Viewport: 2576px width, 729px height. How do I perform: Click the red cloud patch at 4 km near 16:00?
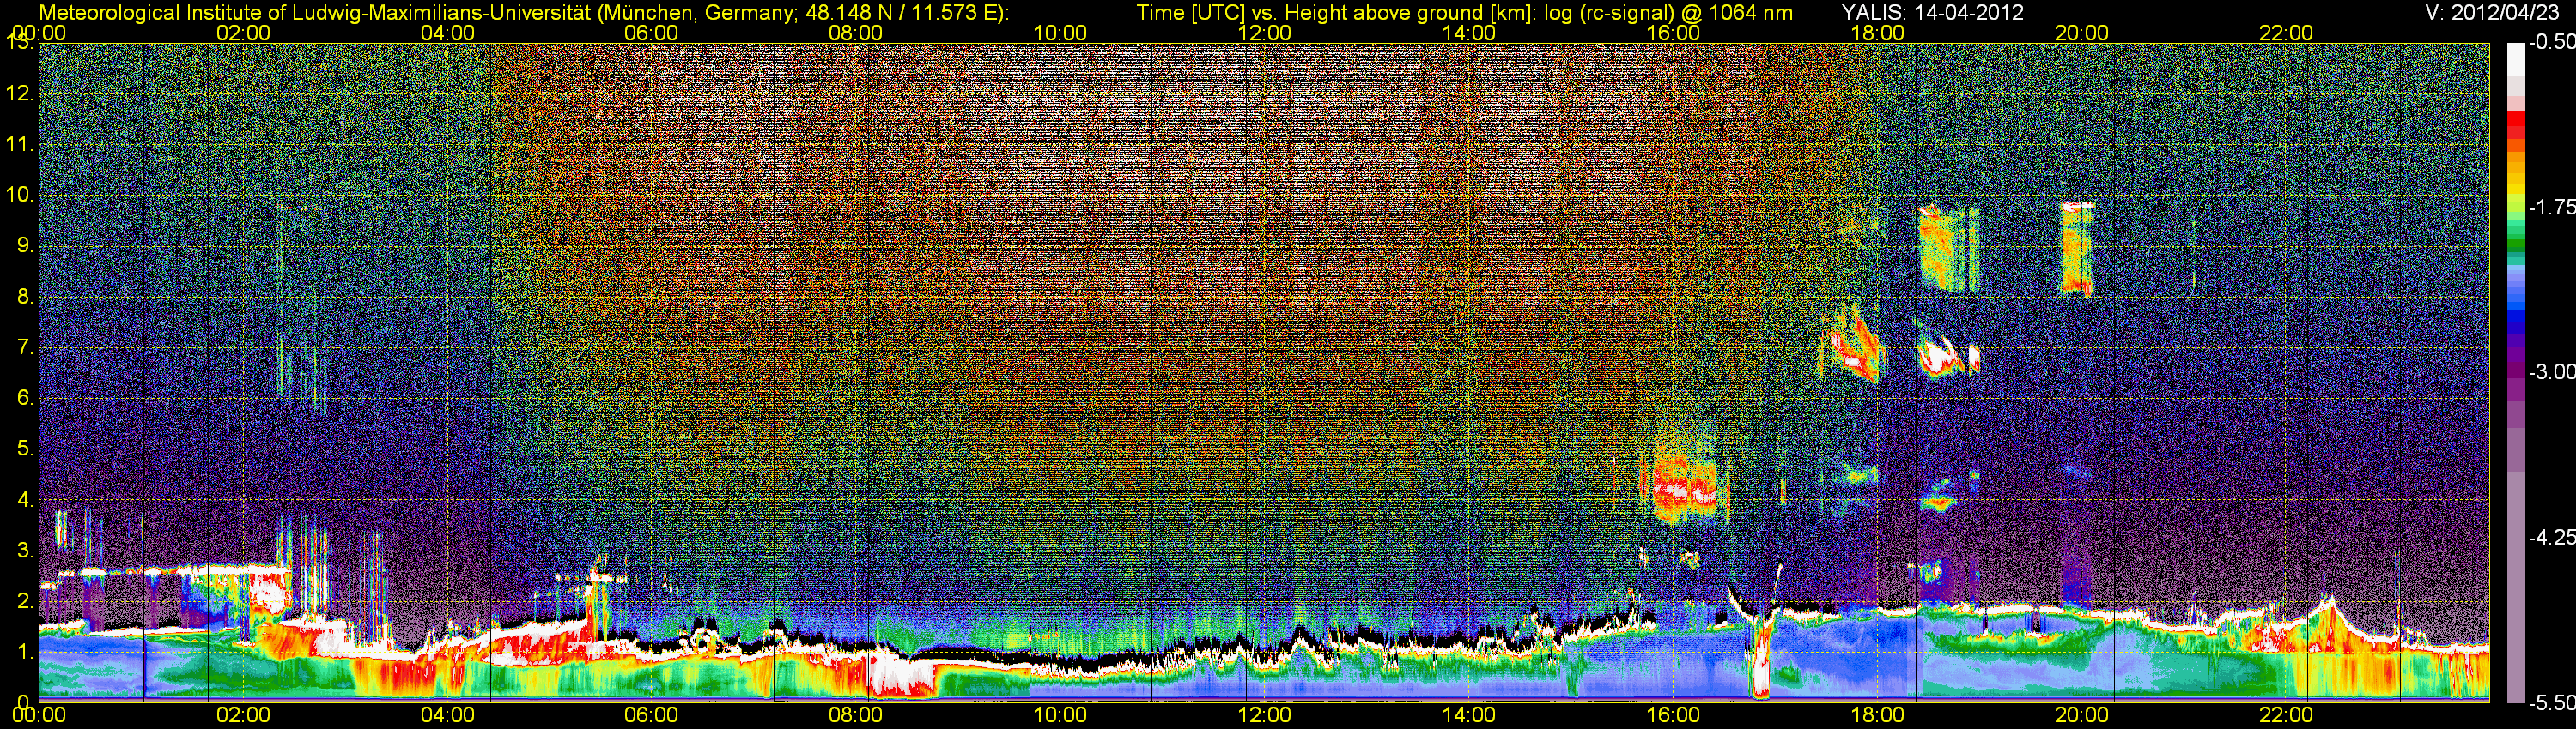1683,491
